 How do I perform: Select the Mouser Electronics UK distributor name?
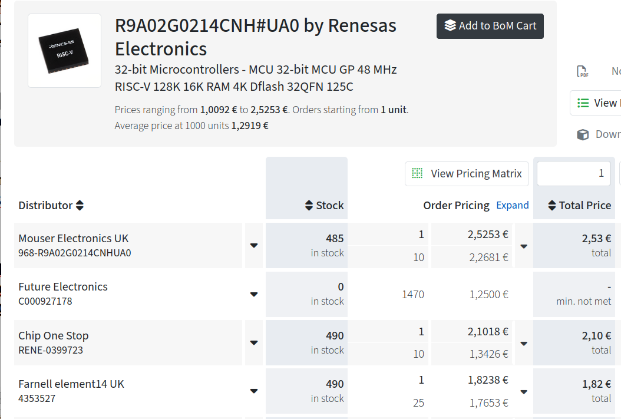point(74,239)
